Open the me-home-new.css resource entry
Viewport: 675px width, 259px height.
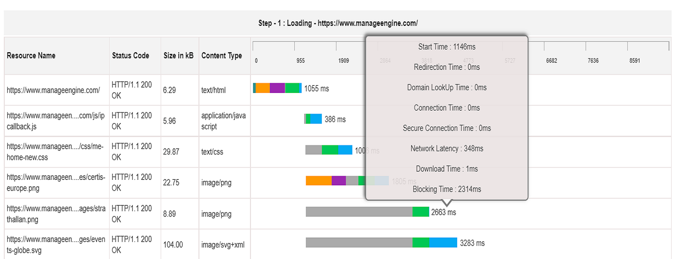tap(55, 152)
